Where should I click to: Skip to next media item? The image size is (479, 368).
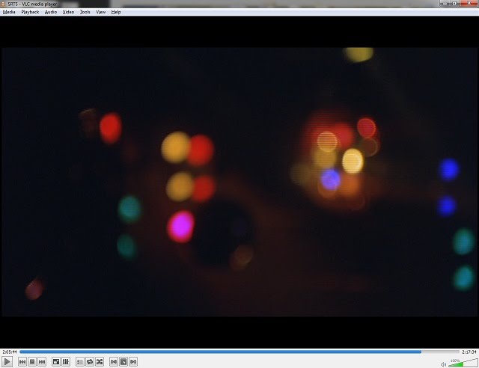point(42,362)
